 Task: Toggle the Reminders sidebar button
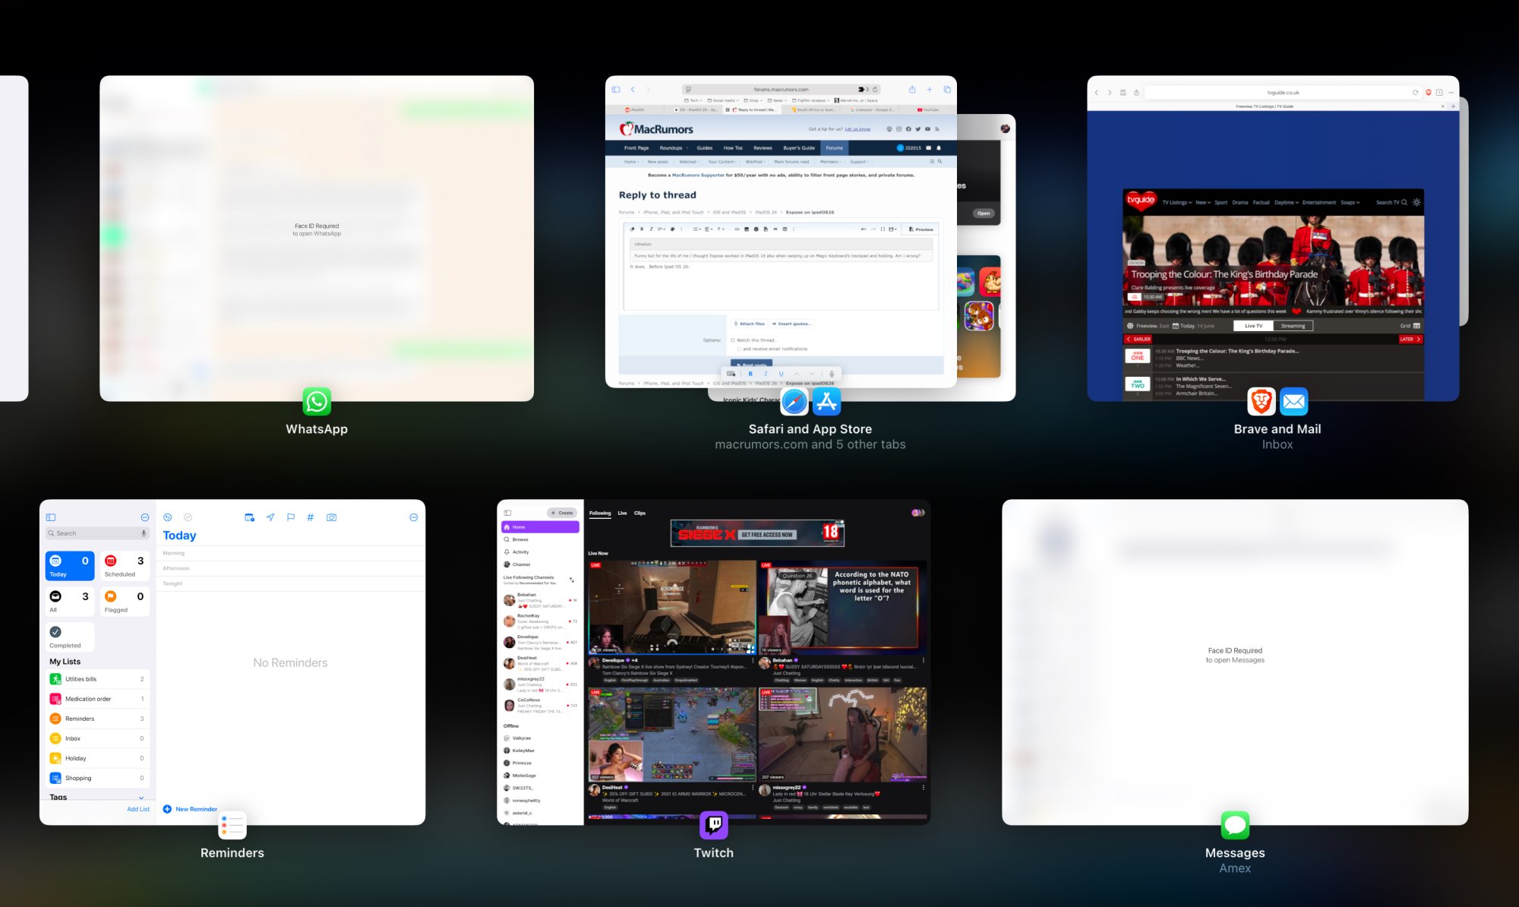pos(51,517)
